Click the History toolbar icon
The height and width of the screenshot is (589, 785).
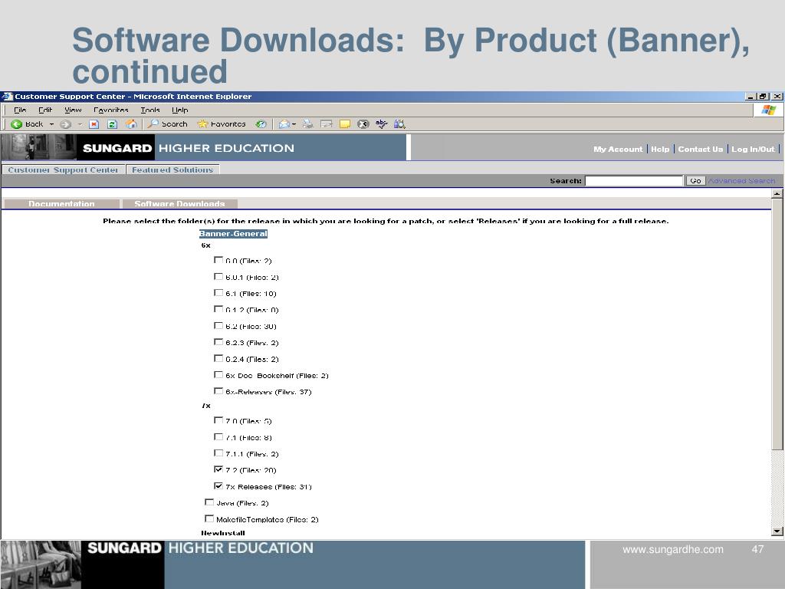(261, 124)
